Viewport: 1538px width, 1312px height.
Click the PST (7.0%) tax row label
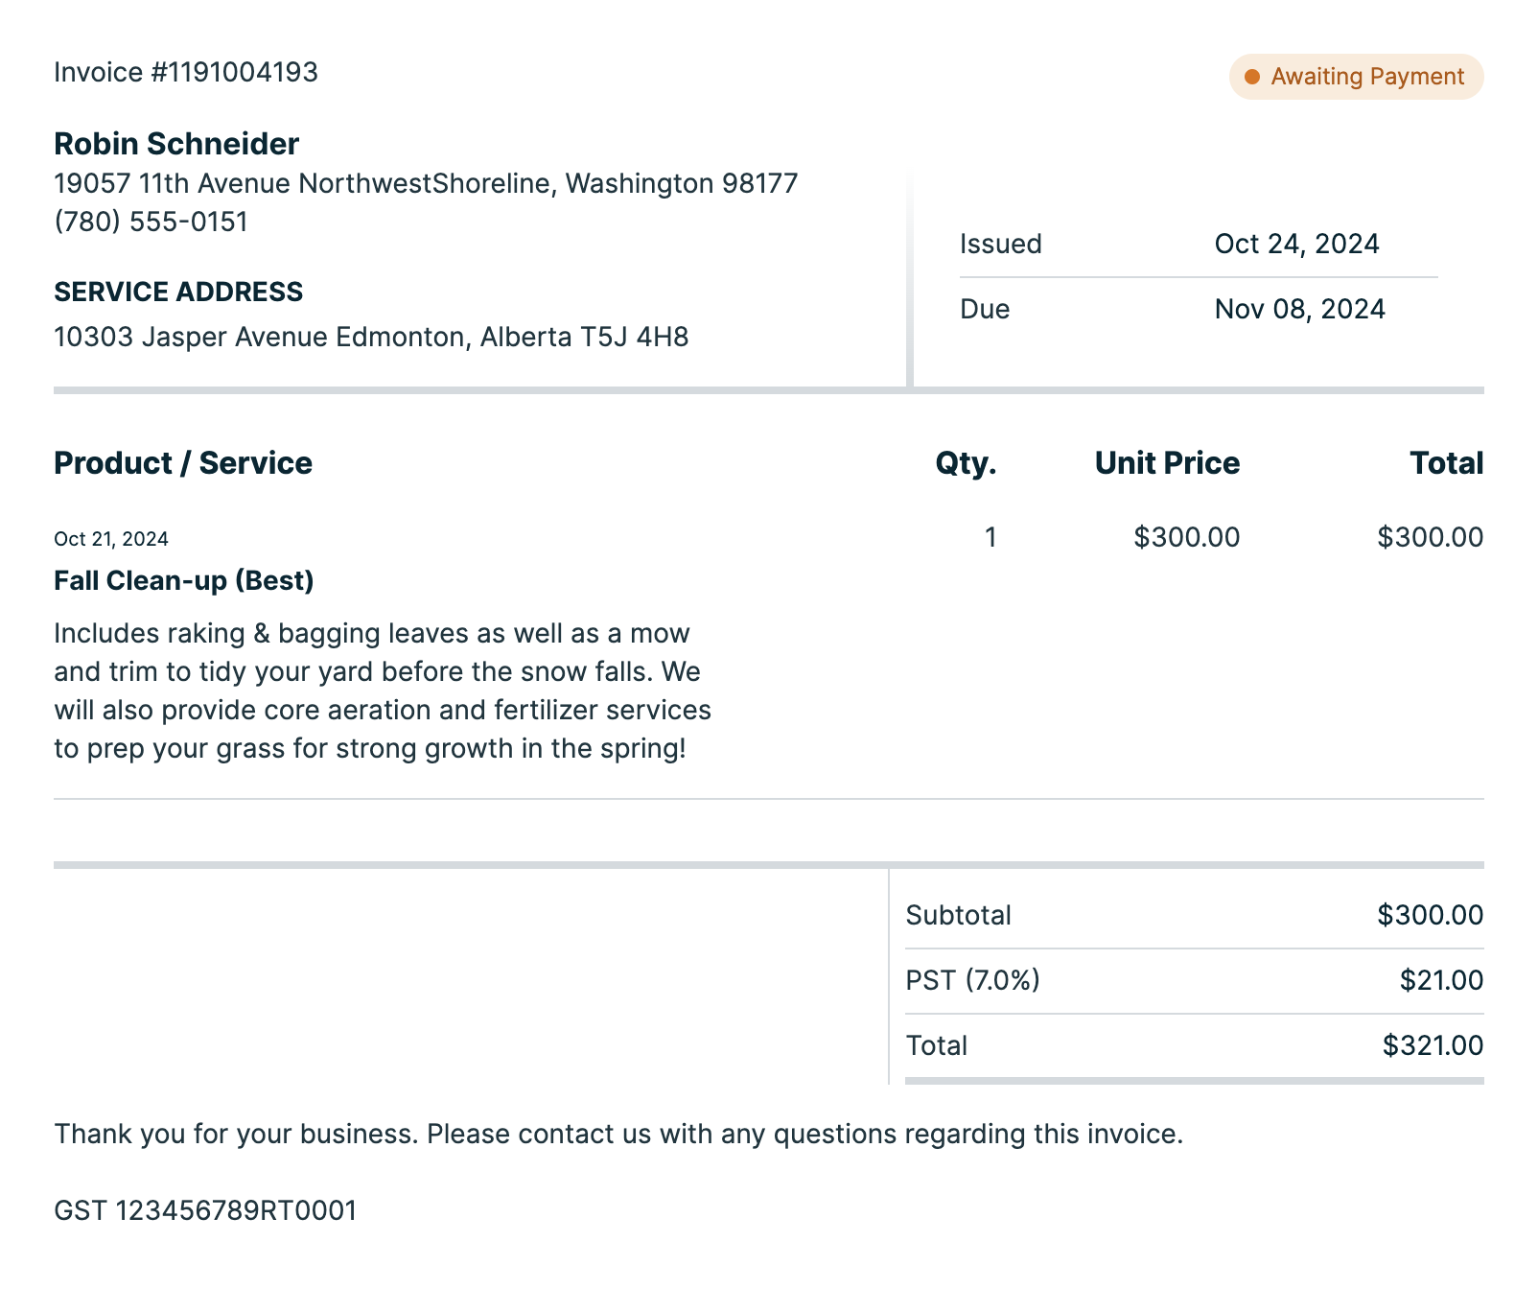[x=972, y=980]
